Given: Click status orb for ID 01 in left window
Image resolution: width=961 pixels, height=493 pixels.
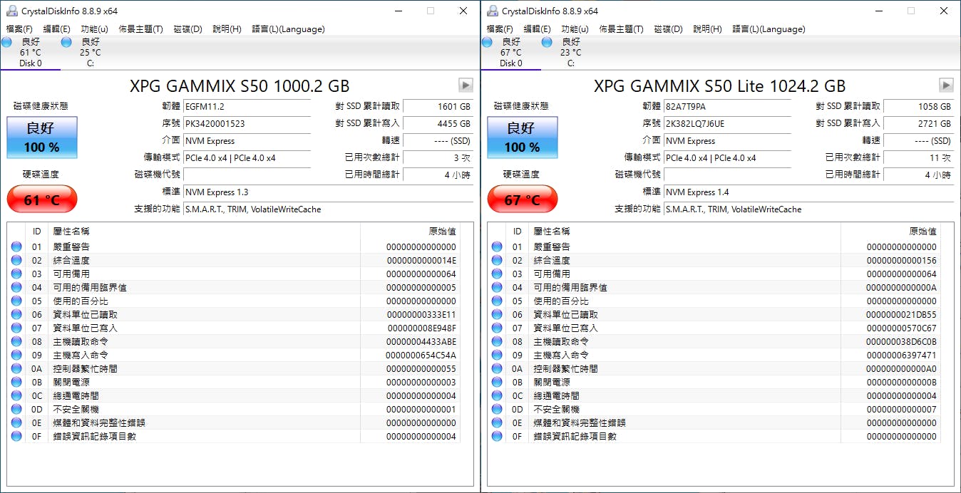Looking at the screenshot, I should point(16,246).
